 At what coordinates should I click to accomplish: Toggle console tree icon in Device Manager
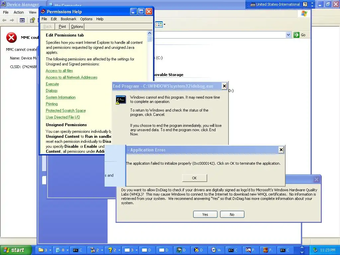pyautogui.click(x=22, y=20)
